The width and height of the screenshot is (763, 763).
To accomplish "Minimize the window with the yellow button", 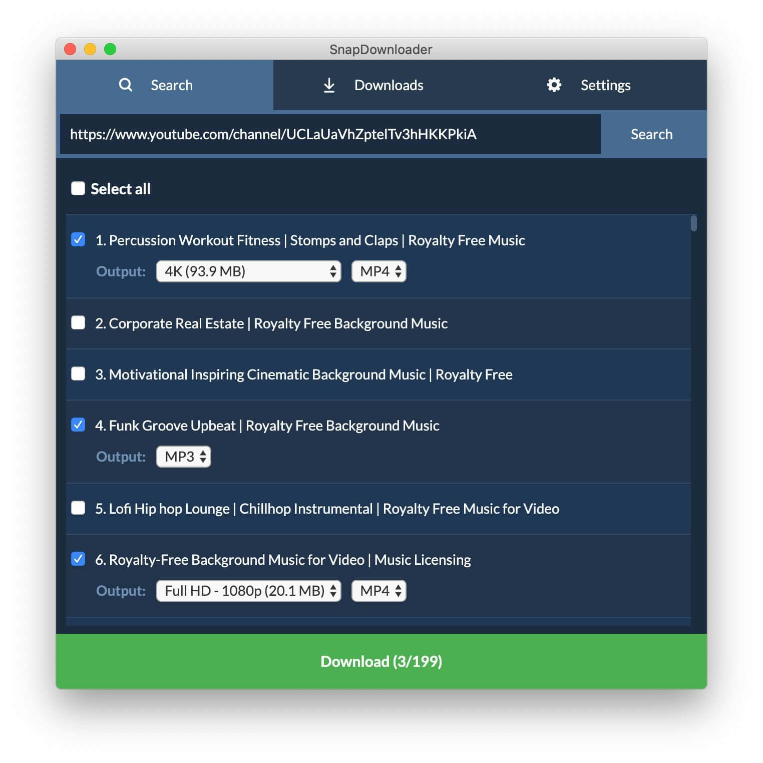I will 90,49.
